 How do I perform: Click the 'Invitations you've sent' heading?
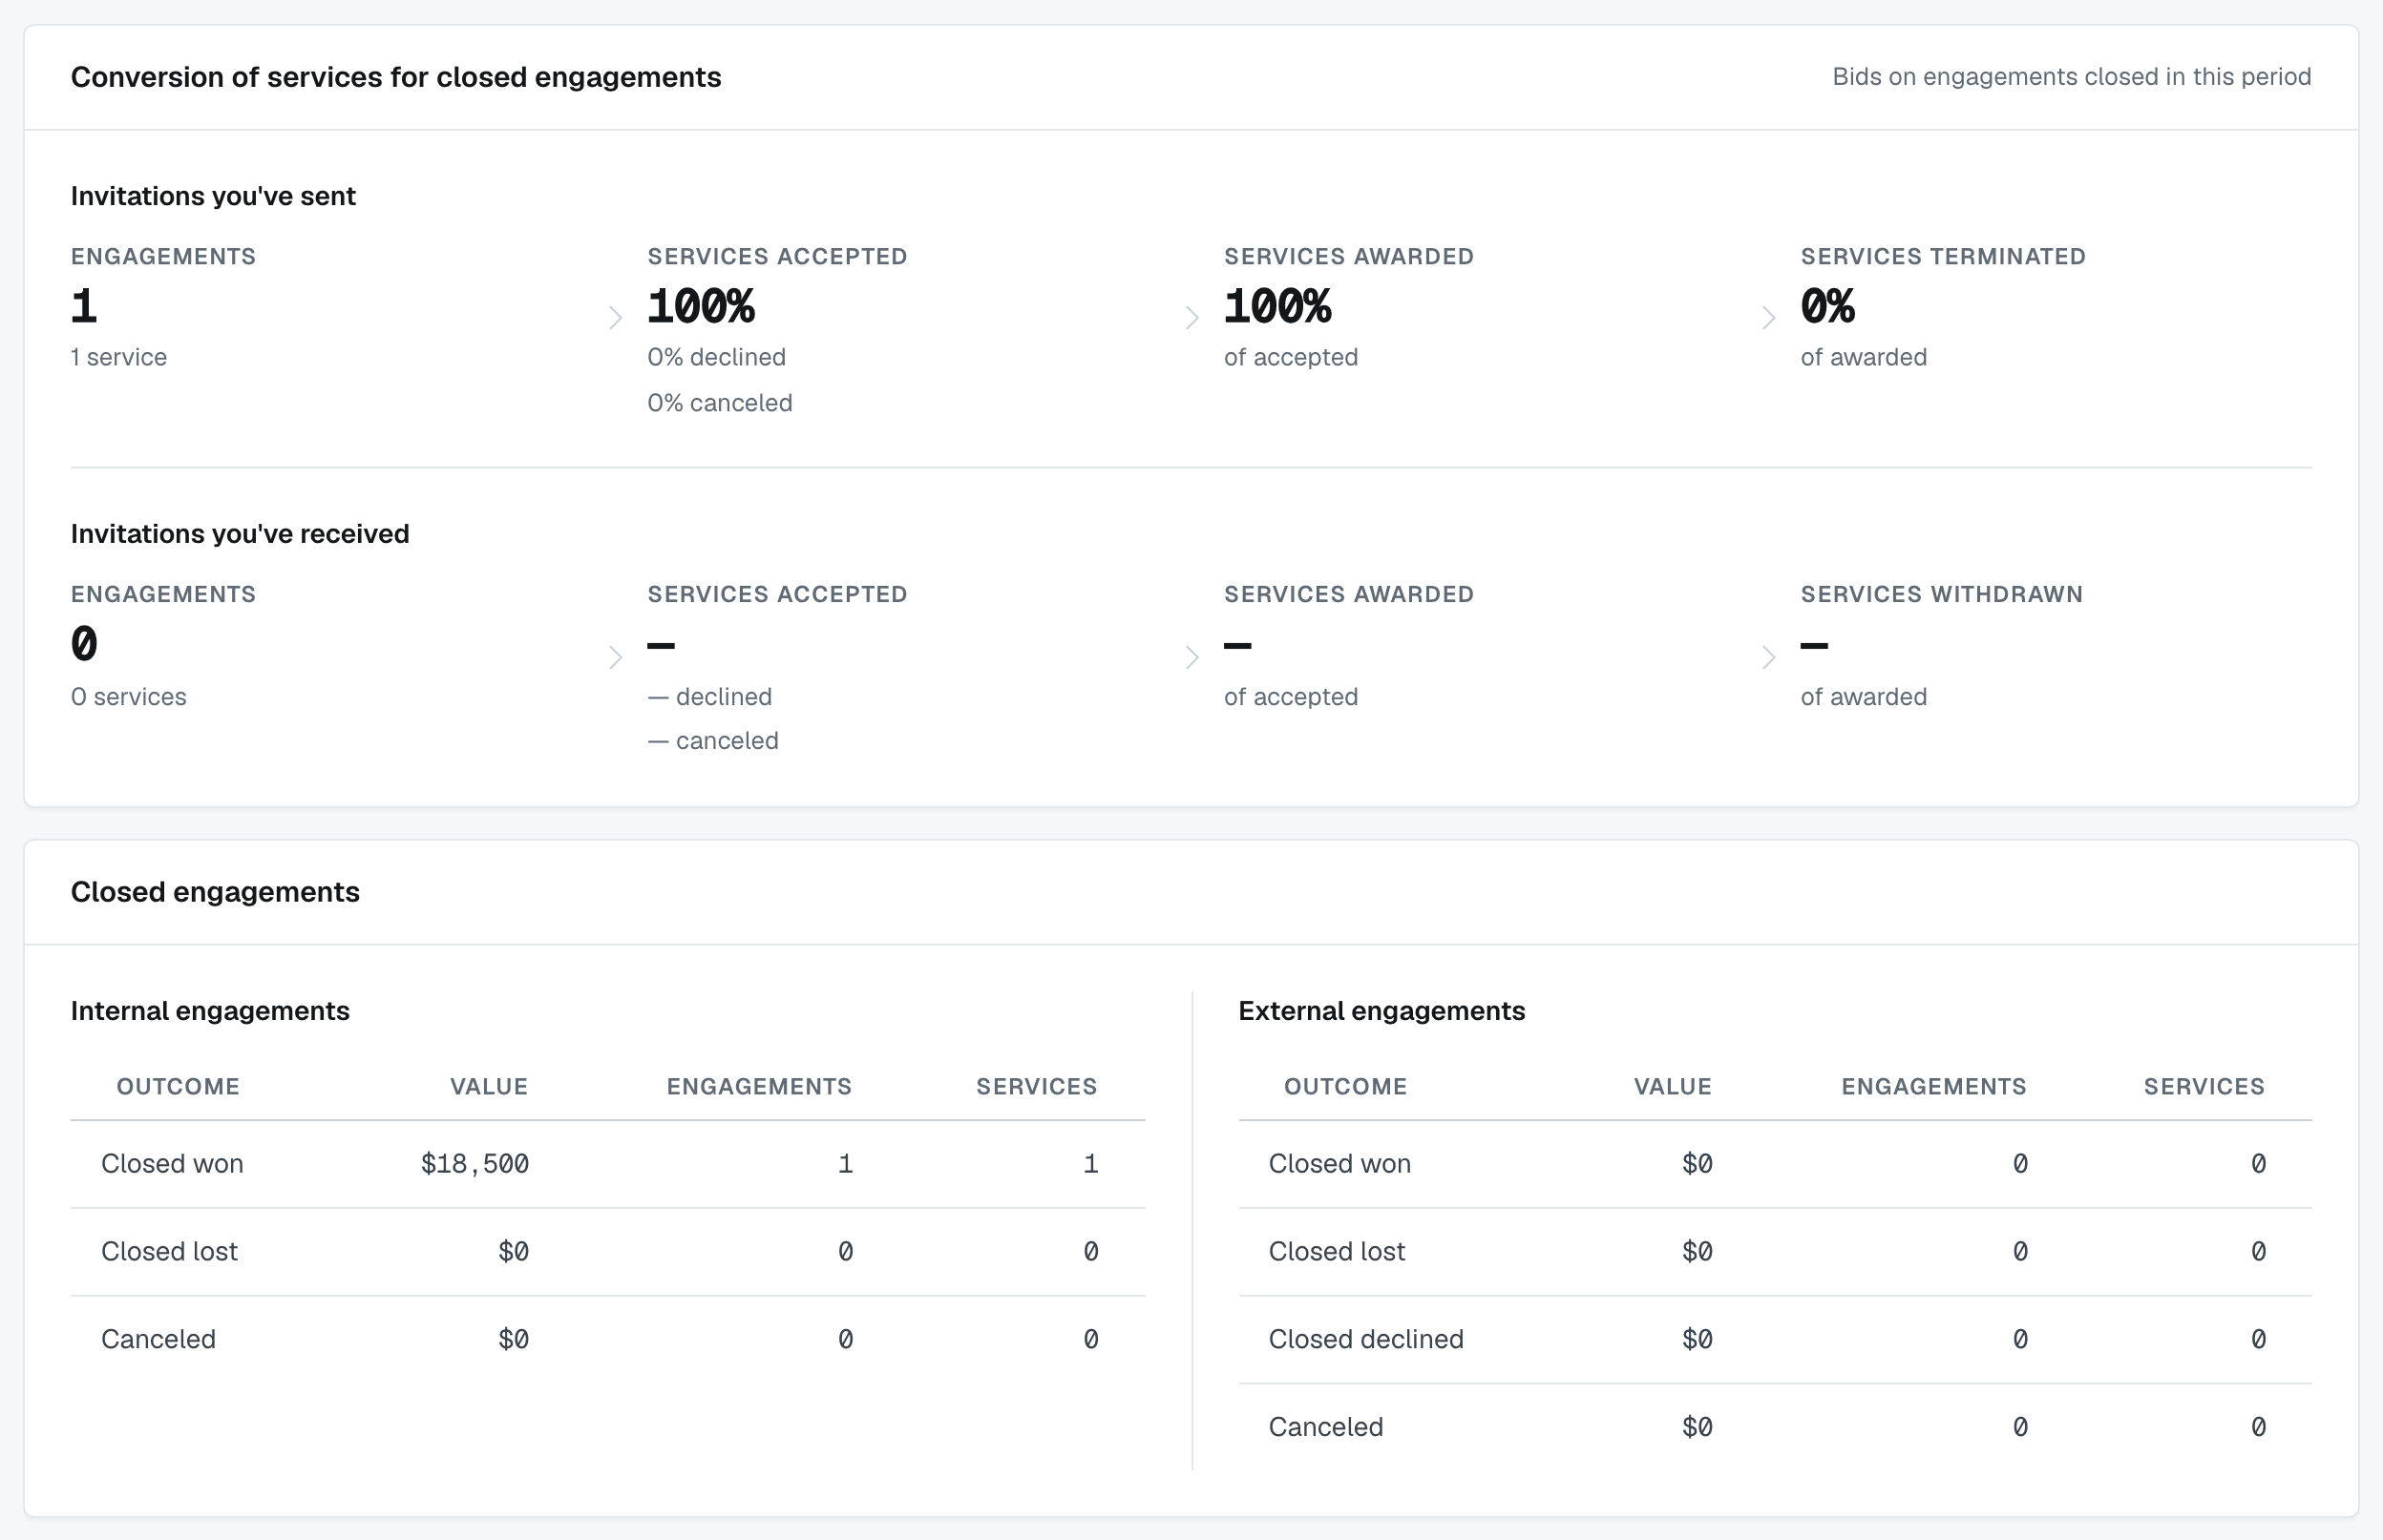[213, 196]
